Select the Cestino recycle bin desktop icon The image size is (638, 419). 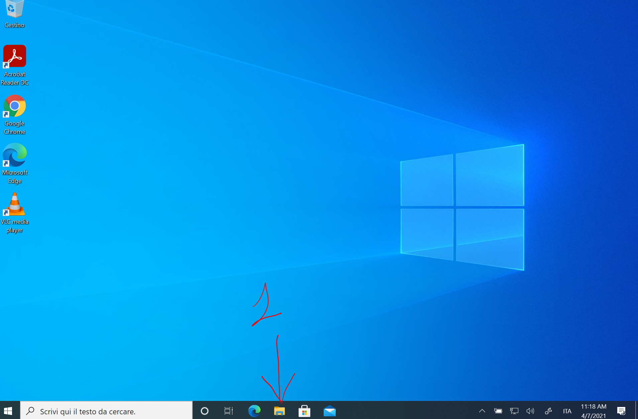tap(14, 13)
